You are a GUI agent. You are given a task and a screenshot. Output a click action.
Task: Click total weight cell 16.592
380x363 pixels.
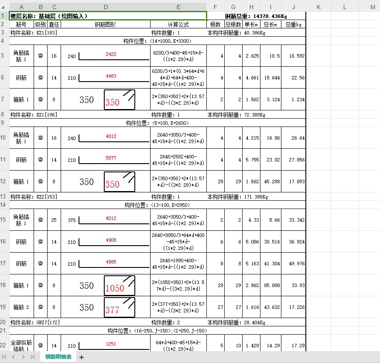pos(294,56)
